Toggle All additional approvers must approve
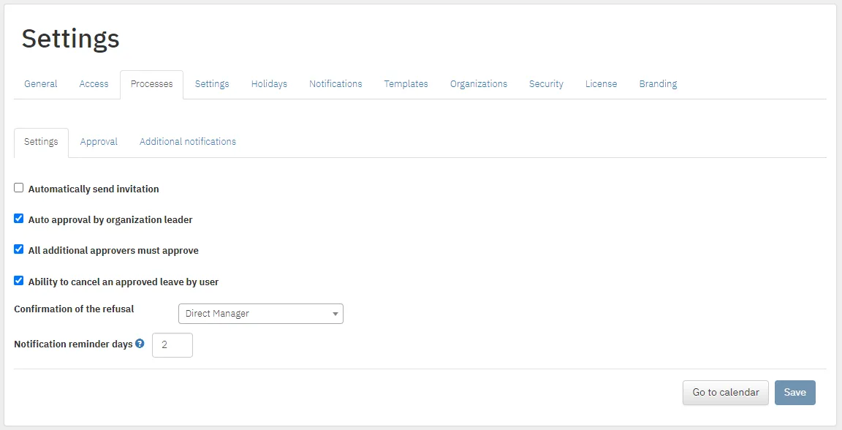The image size is (842, 430). coord(19,249)
